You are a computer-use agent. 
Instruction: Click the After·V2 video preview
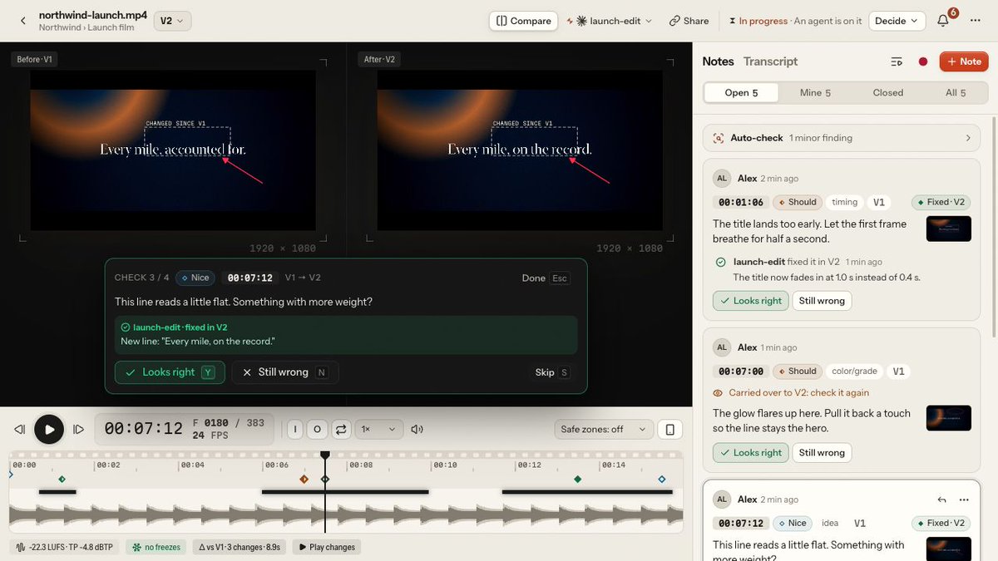(520, 150)
